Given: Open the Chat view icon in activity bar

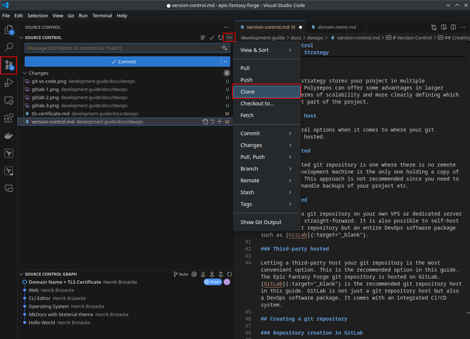Looking at the screenshot, I should pos(9,188).
